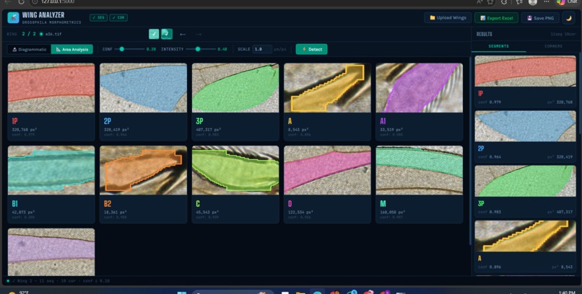Open the 2P segment thumbnail in main grid

point(143,88)
